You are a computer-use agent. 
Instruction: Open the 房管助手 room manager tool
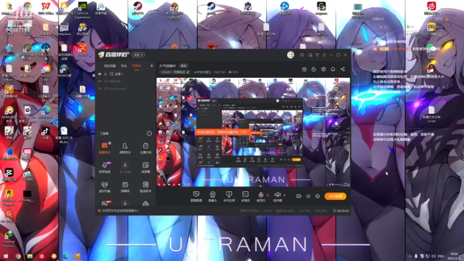(x=125, y=148)
